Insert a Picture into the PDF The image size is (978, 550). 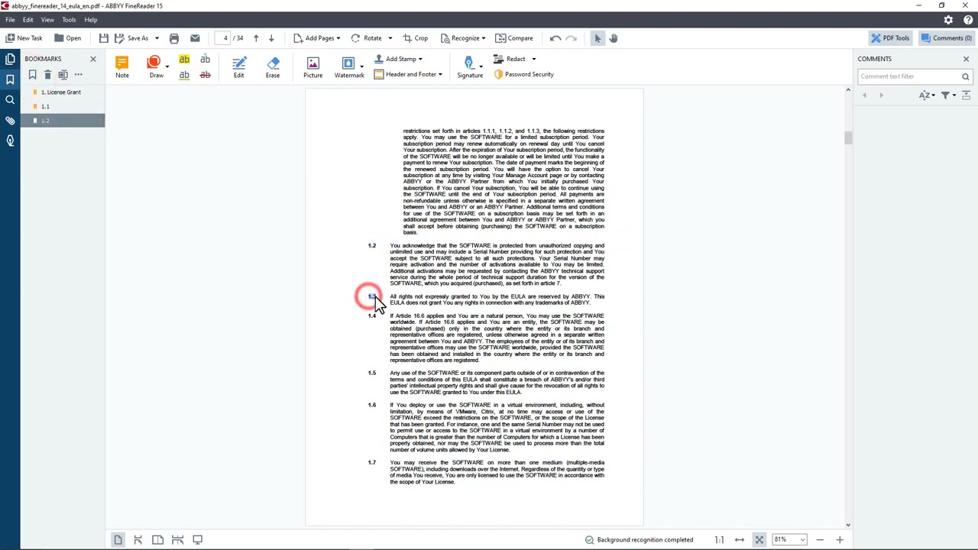click(313, 66)
